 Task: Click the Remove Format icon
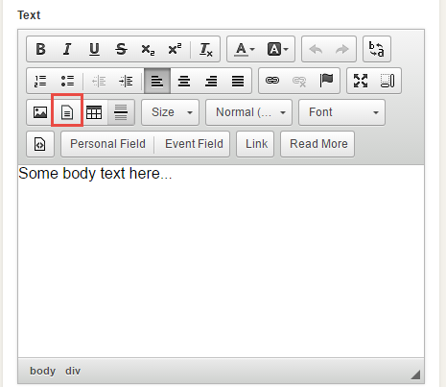pos(205,49)
